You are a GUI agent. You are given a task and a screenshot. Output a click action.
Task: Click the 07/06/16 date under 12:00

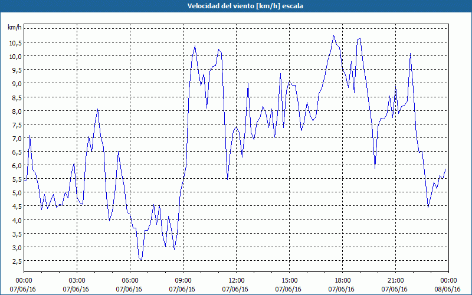click(235, 289)
